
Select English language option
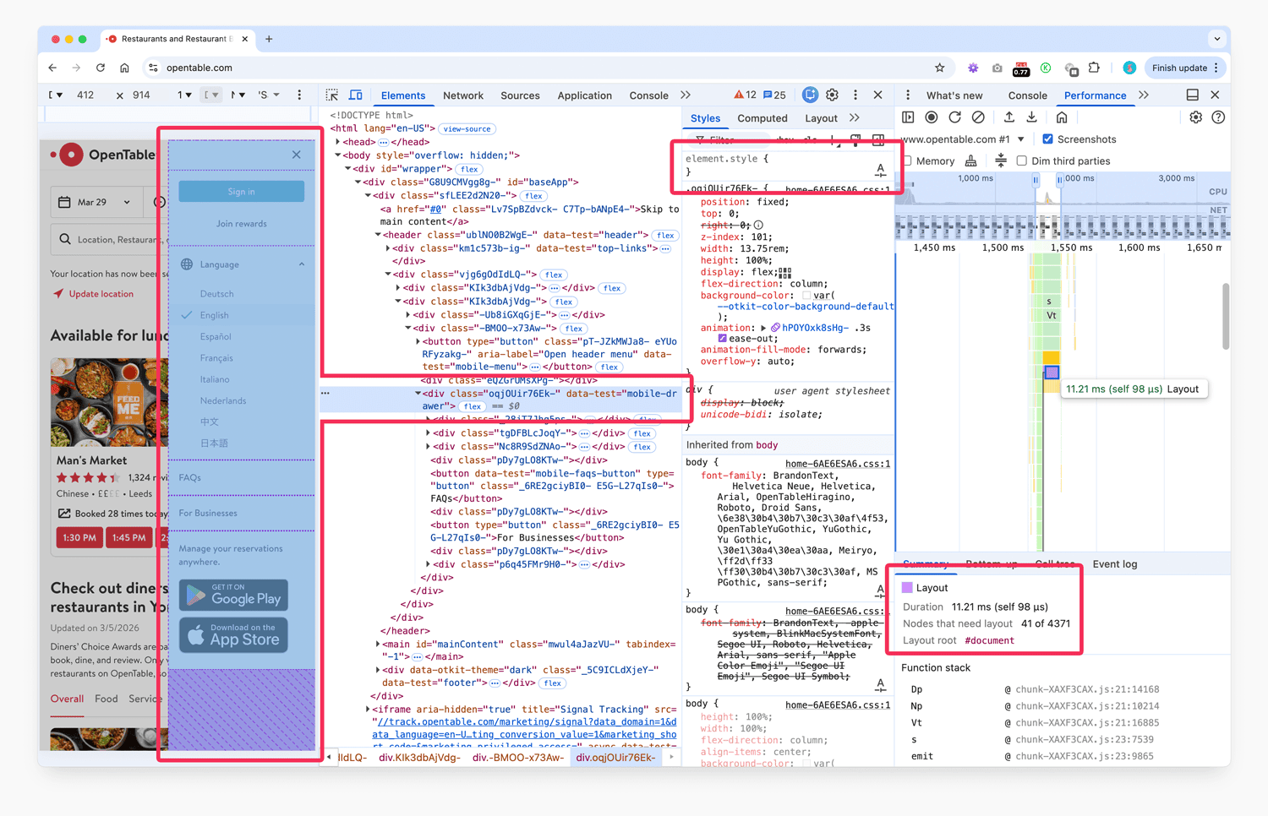(214, 315)
